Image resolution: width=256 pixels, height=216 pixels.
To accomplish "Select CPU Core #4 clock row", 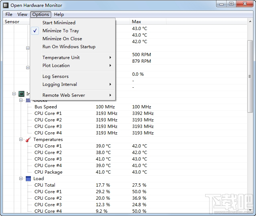I will click(125, 133).
